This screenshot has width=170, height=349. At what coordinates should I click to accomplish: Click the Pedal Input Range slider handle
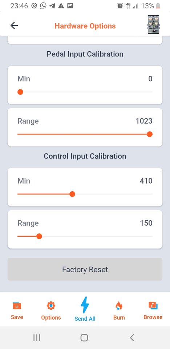click(150, 134)
